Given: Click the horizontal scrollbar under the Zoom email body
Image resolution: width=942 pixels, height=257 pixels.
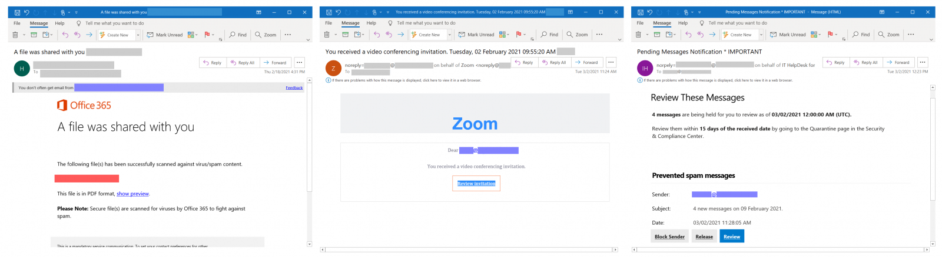Looking at the screenshot, I should coord(469,250).
